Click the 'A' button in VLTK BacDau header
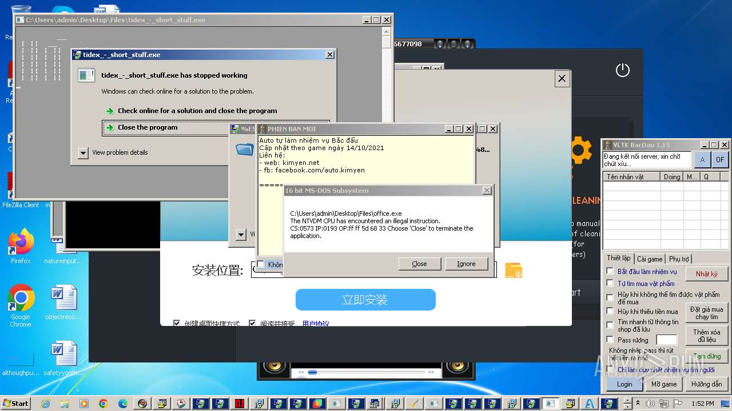This screenshot has height=411, width=732. [702, 160]
